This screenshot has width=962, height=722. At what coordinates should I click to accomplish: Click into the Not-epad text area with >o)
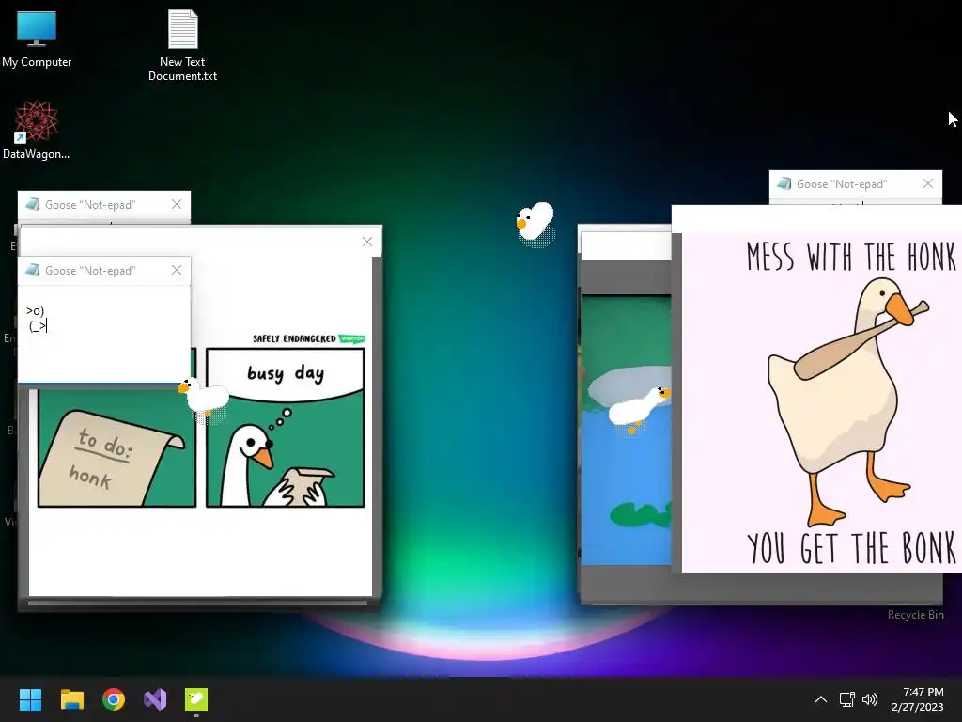(104, 335)
